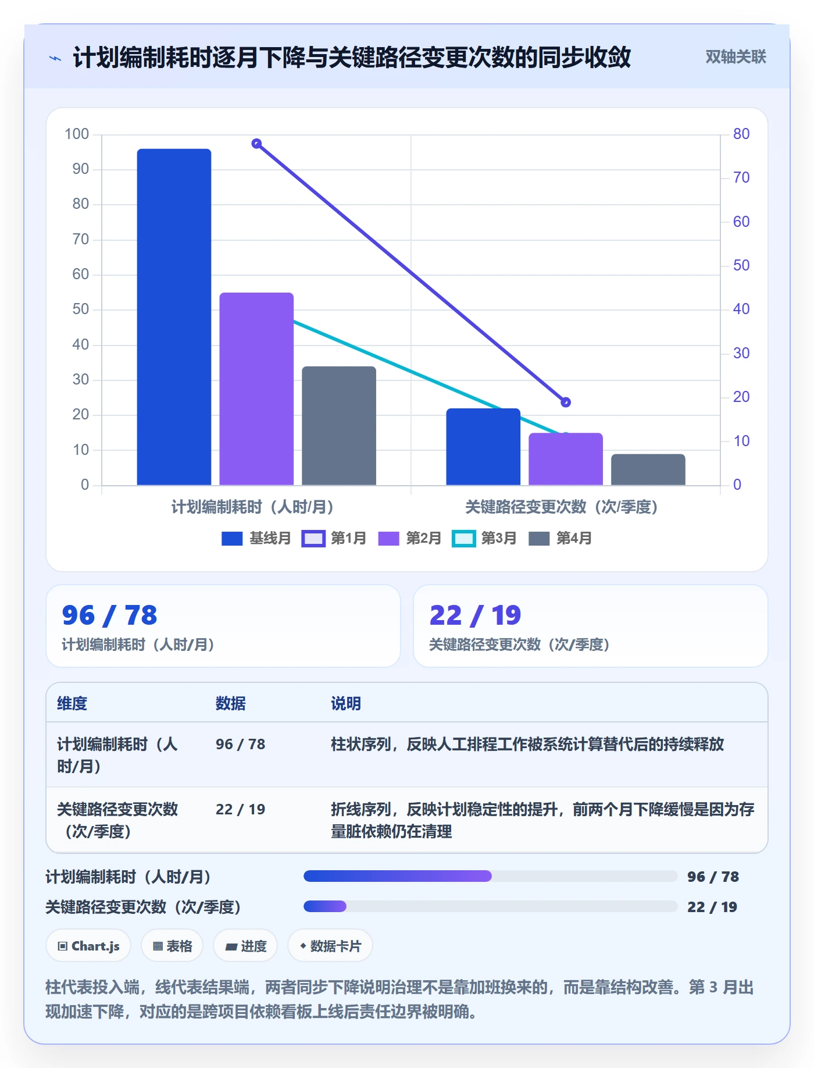Click the purple 第2月 bar at 55
Image resolution: width=814 pixels, height=1068 pixels.
coord(256,389)
